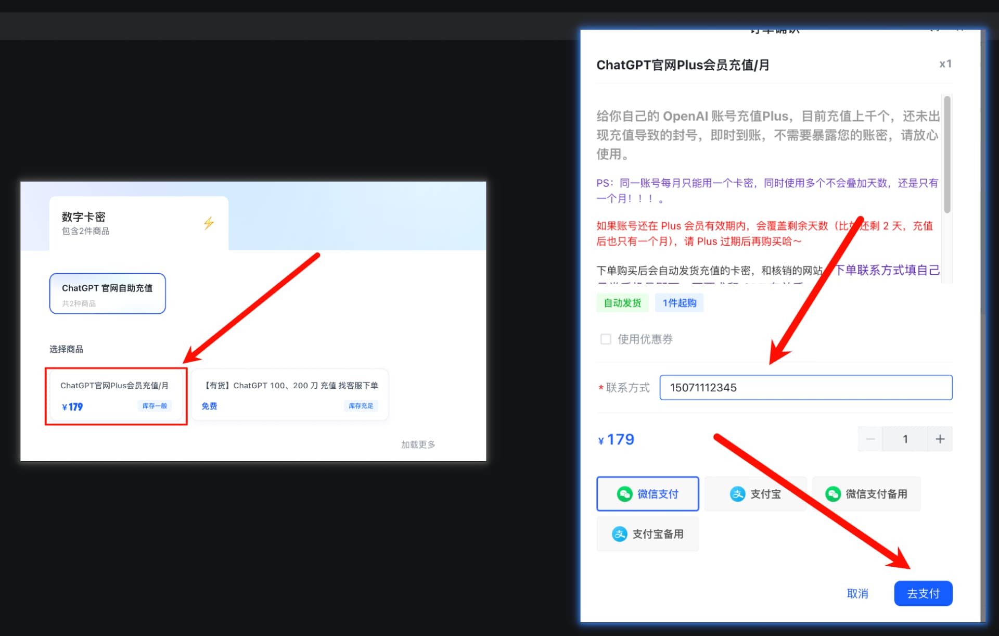The image size is (999, 636).
Task: Choose 支付宝备用 payment method
Action: click(648, 534)
